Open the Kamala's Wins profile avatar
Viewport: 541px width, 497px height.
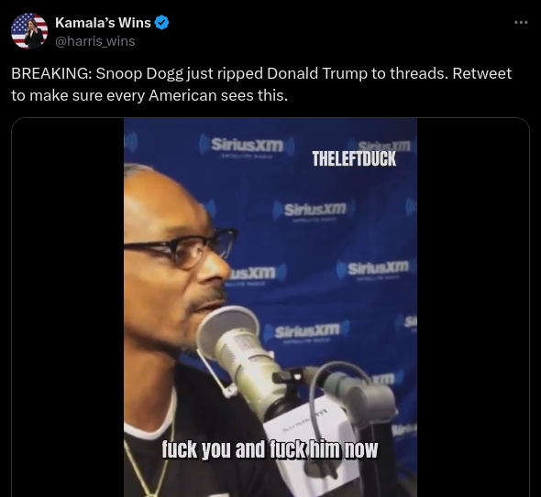click(29, 31)
